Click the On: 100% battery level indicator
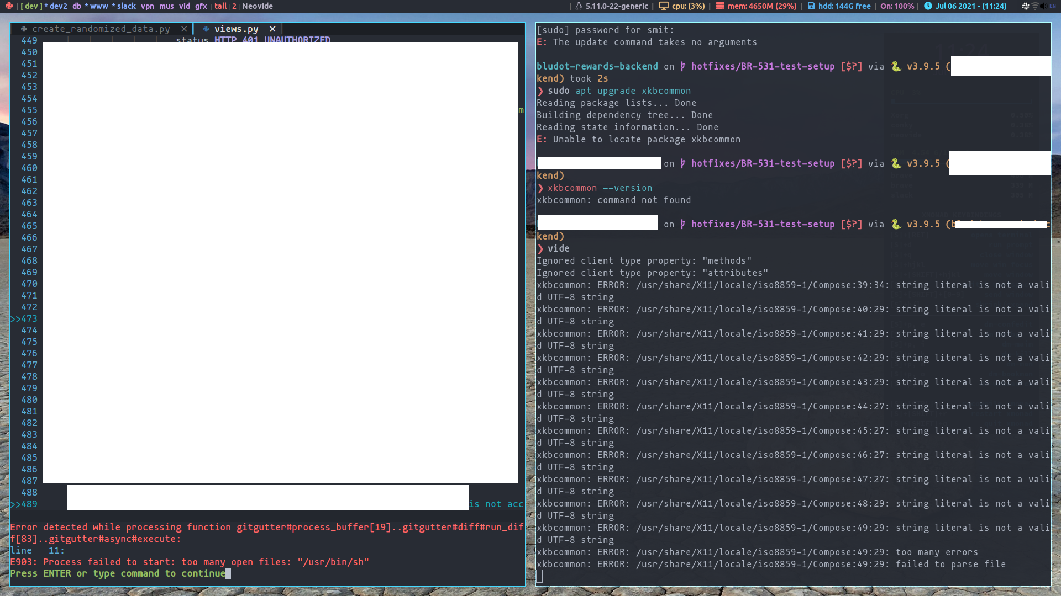 (896, 6)
